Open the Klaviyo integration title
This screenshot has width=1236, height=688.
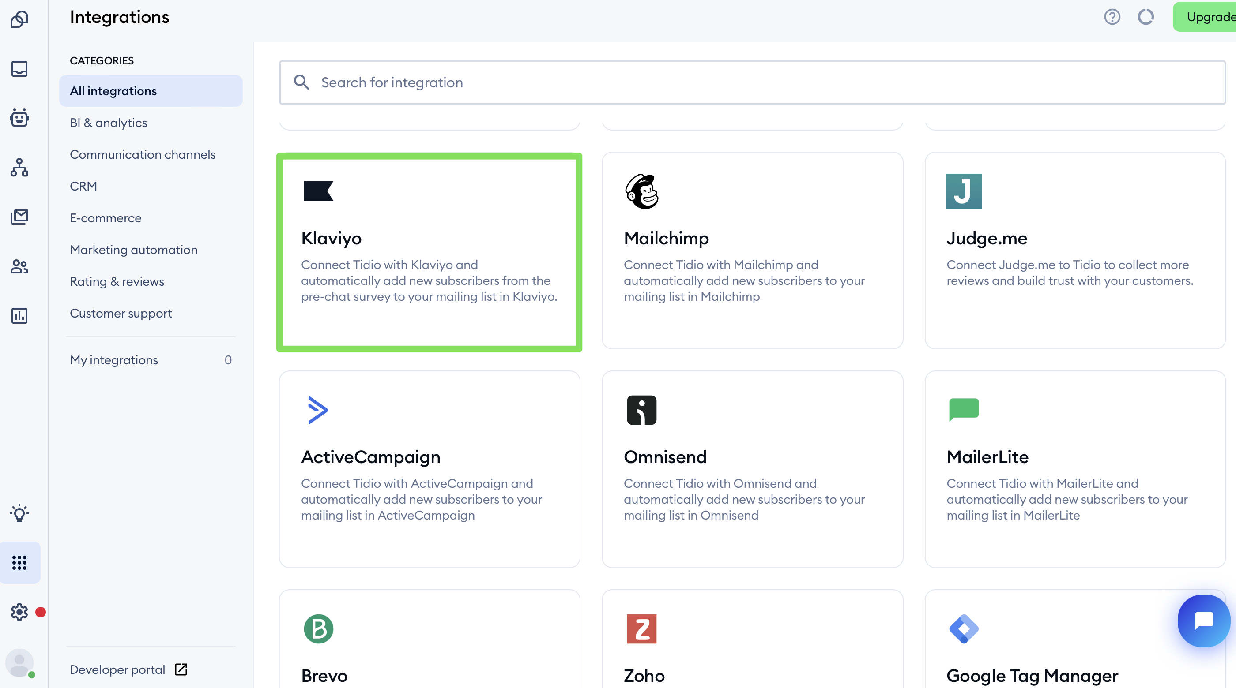click(331, 238)
